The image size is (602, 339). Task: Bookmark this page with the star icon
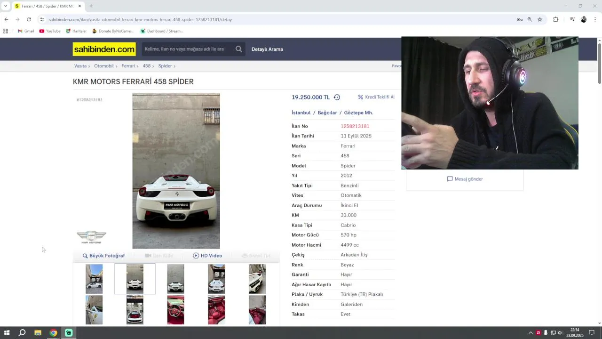[540, 19]
